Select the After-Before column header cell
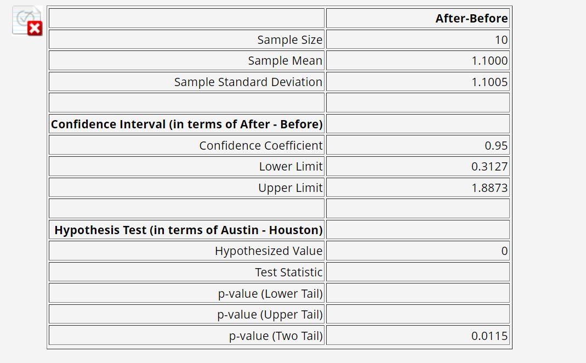The image size is (586, 363). pos(418,18)
